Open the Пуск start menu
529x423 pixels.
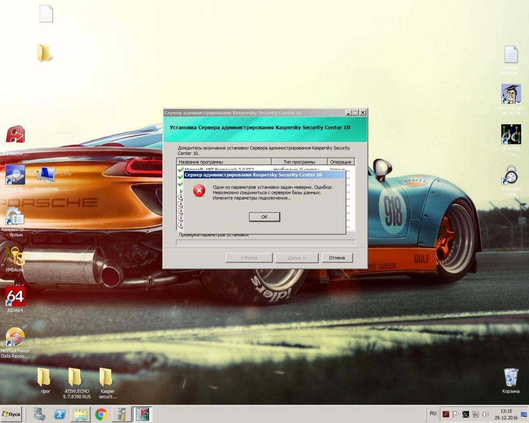point(11,414)
